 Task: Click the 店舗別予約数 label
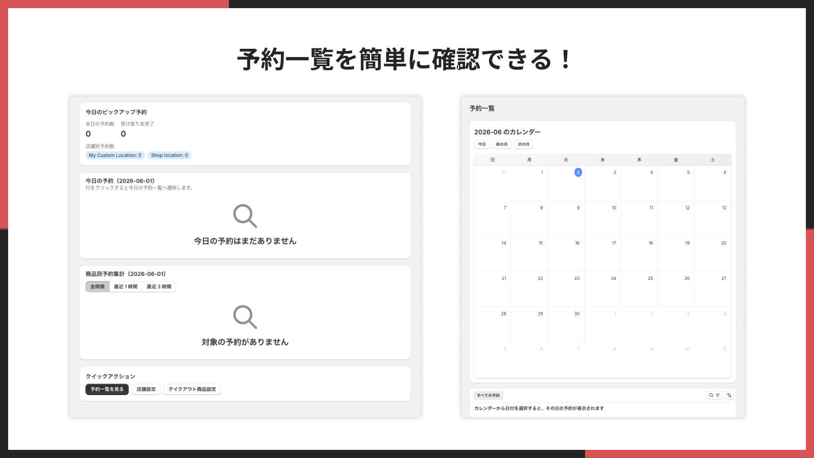pos(100,146)
